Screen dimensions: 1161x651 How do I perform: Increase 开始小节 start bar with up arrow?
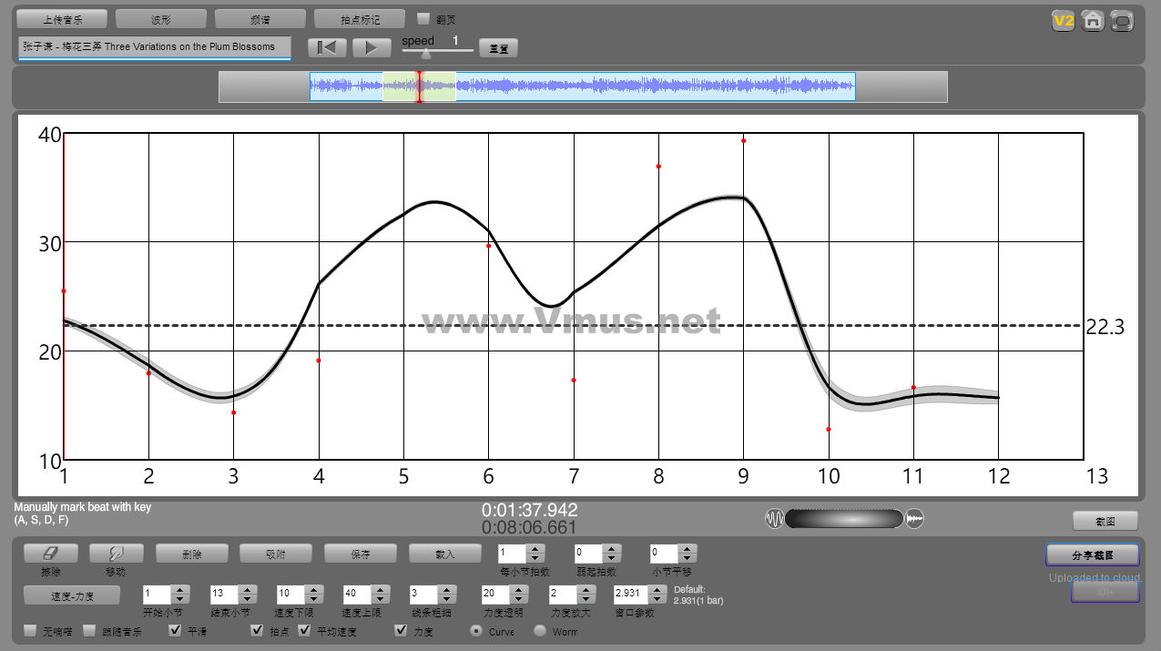179,589
